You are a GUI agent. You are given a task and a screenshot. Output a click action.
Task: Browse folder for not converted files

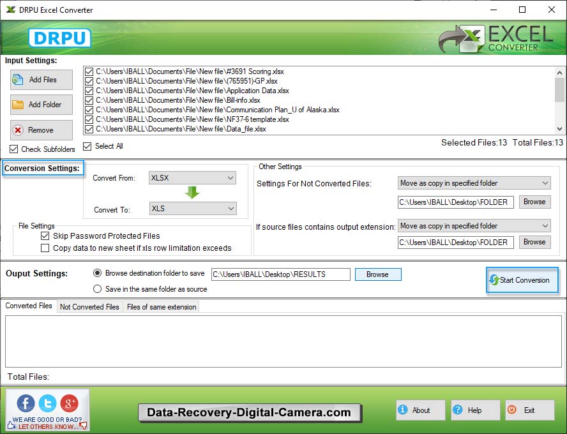pyautogui.click(x=535, y=202)
